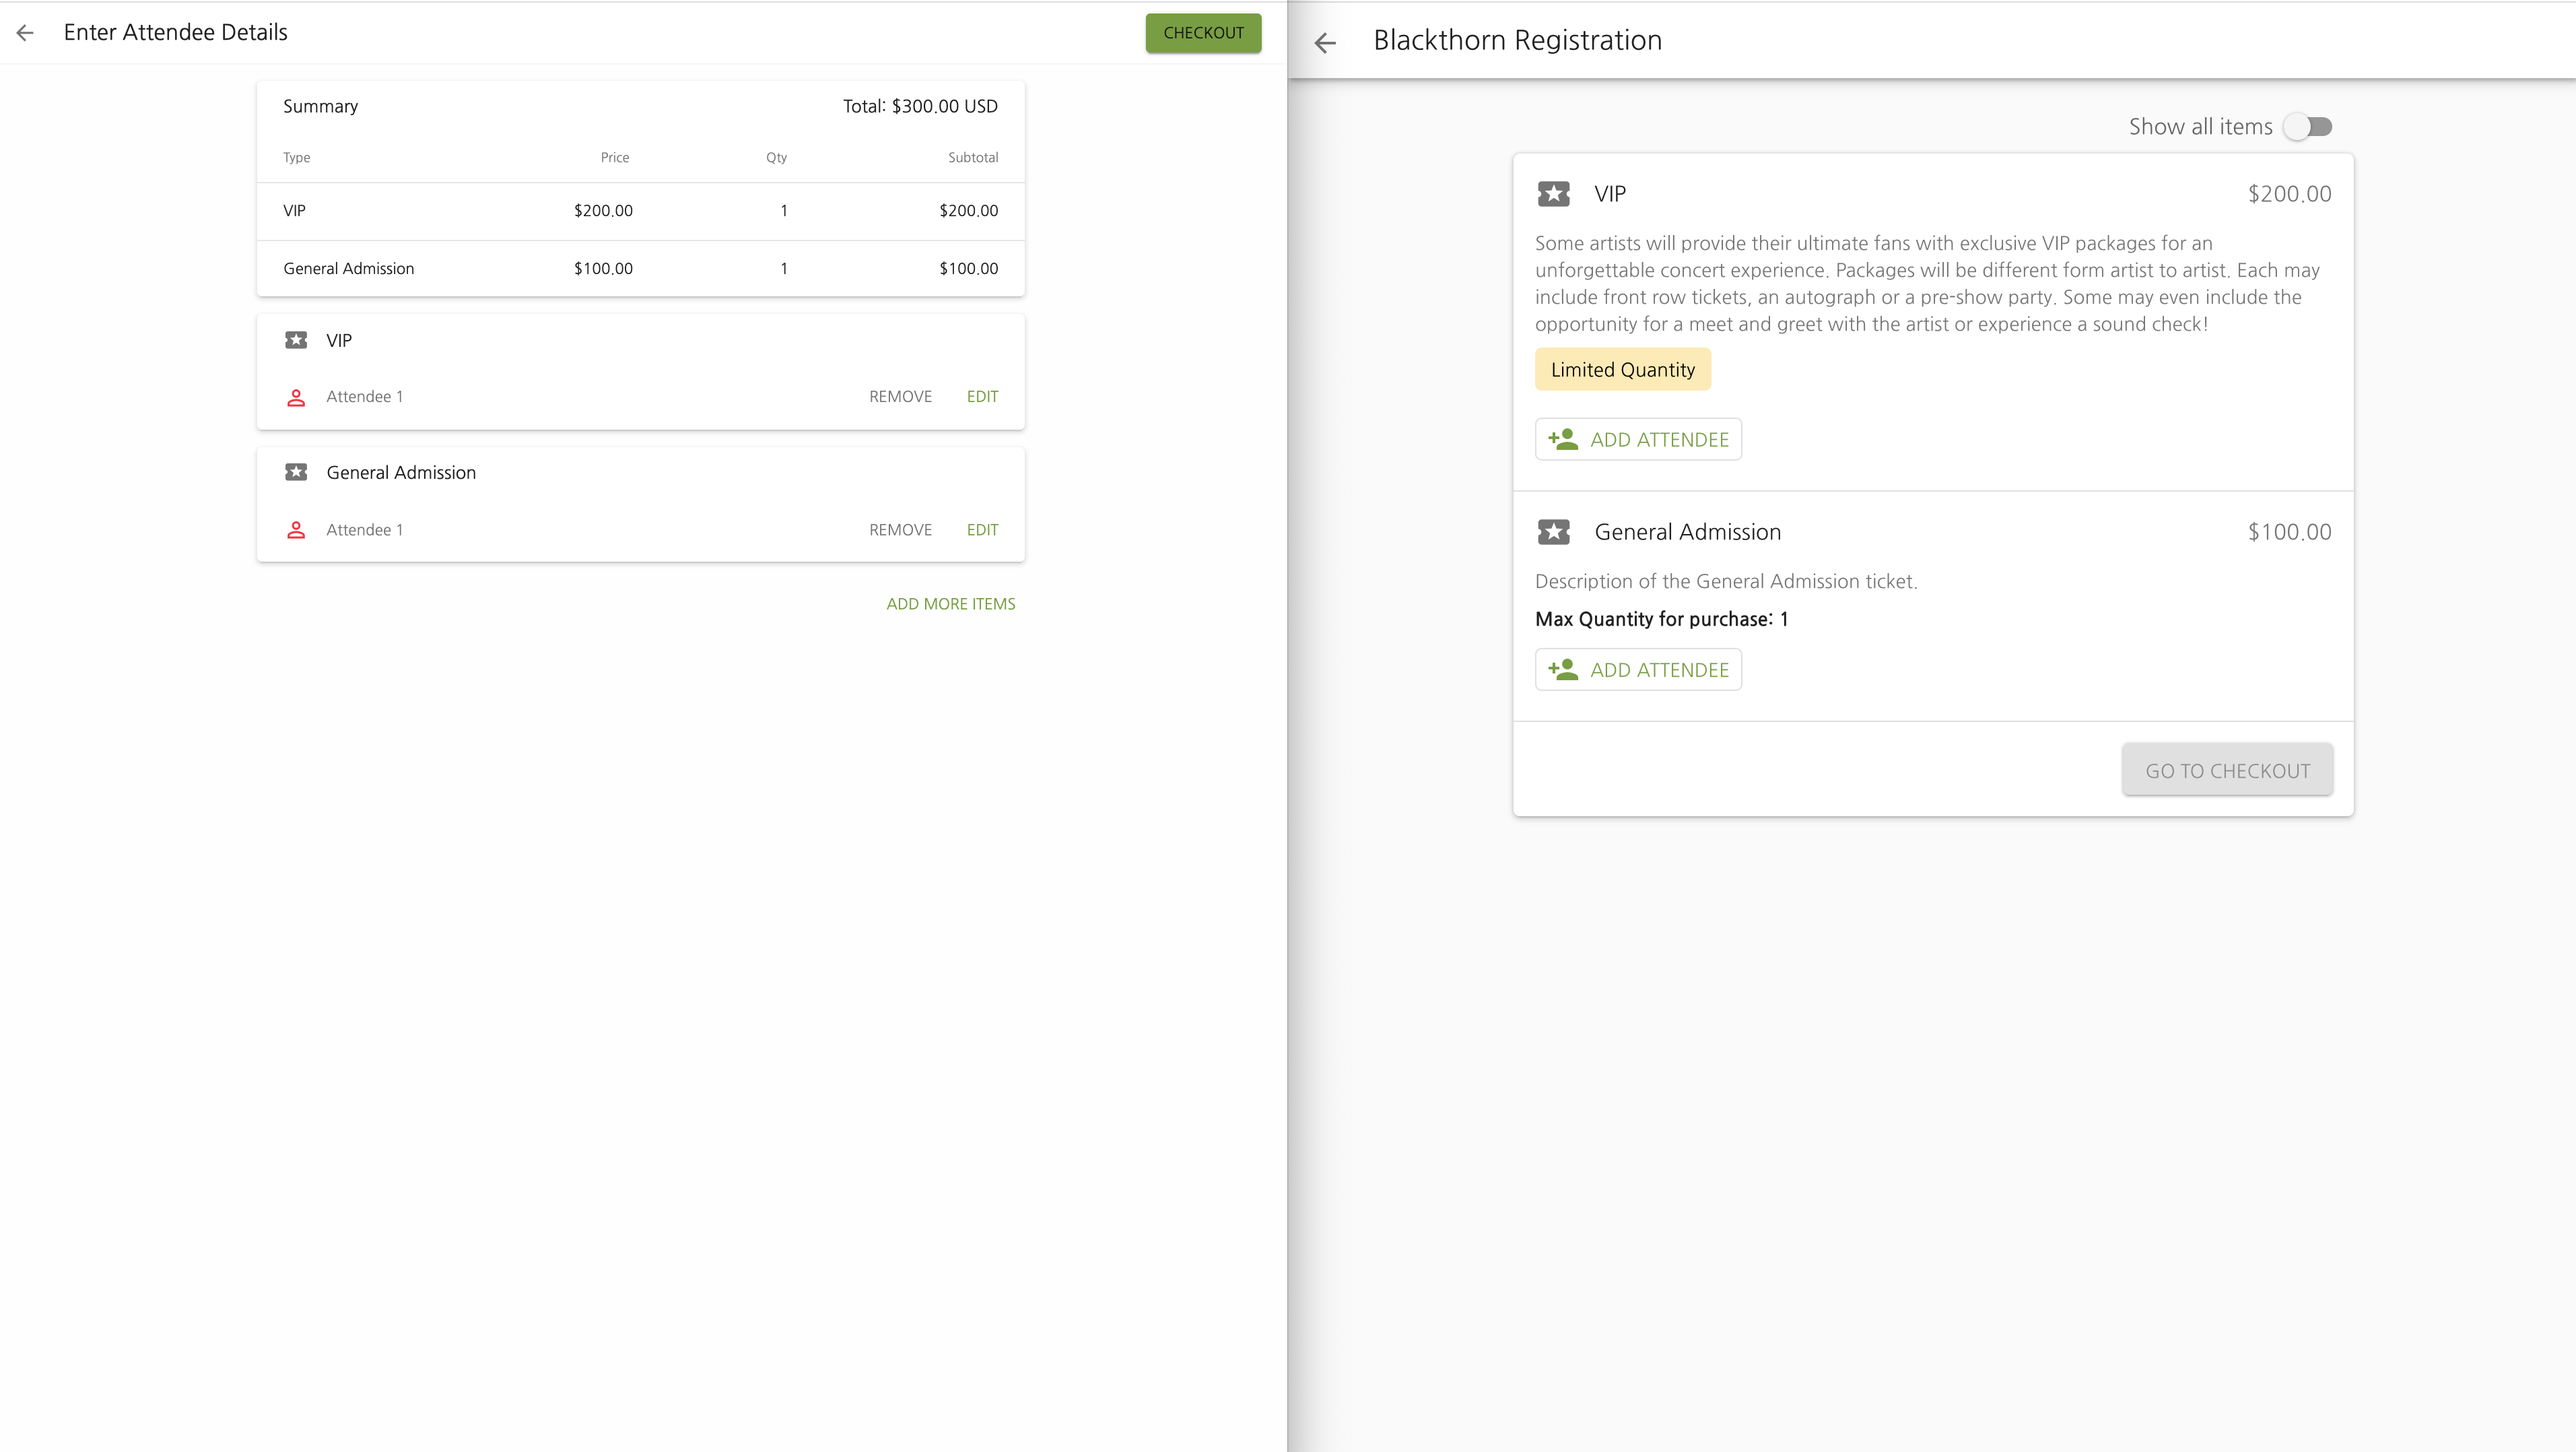Image resolution: width=2576 pixels, height=1452 pixels.
Task: Click VIP star ticket icon in registration panel
Action: (1553, 194)
